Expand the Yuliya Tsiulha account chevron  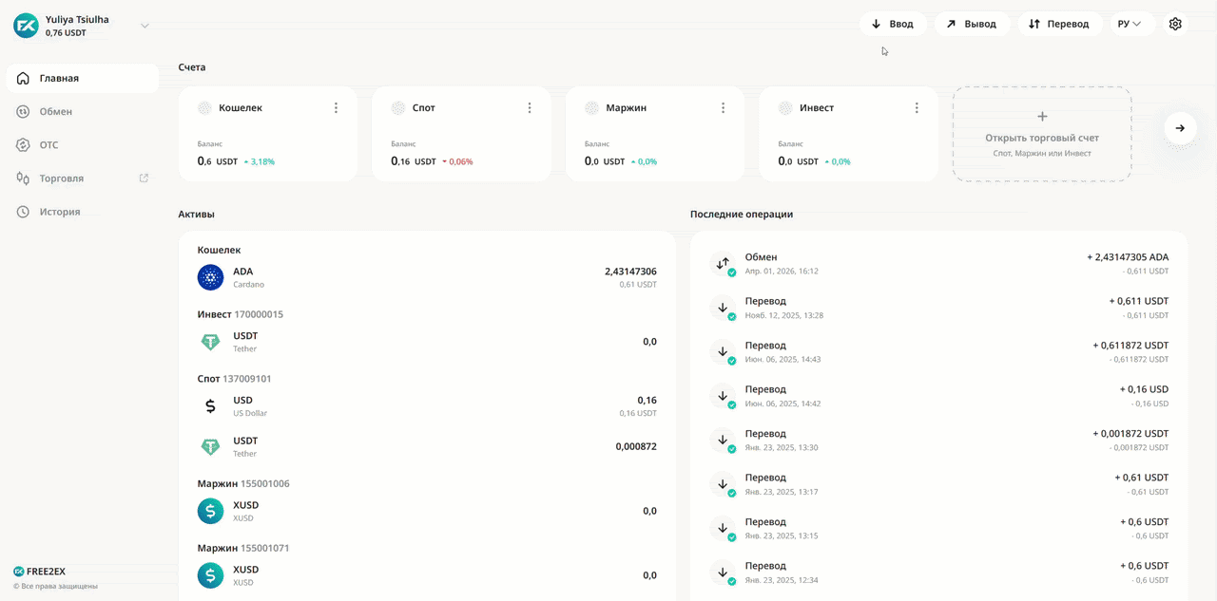(x=145, y=26)
